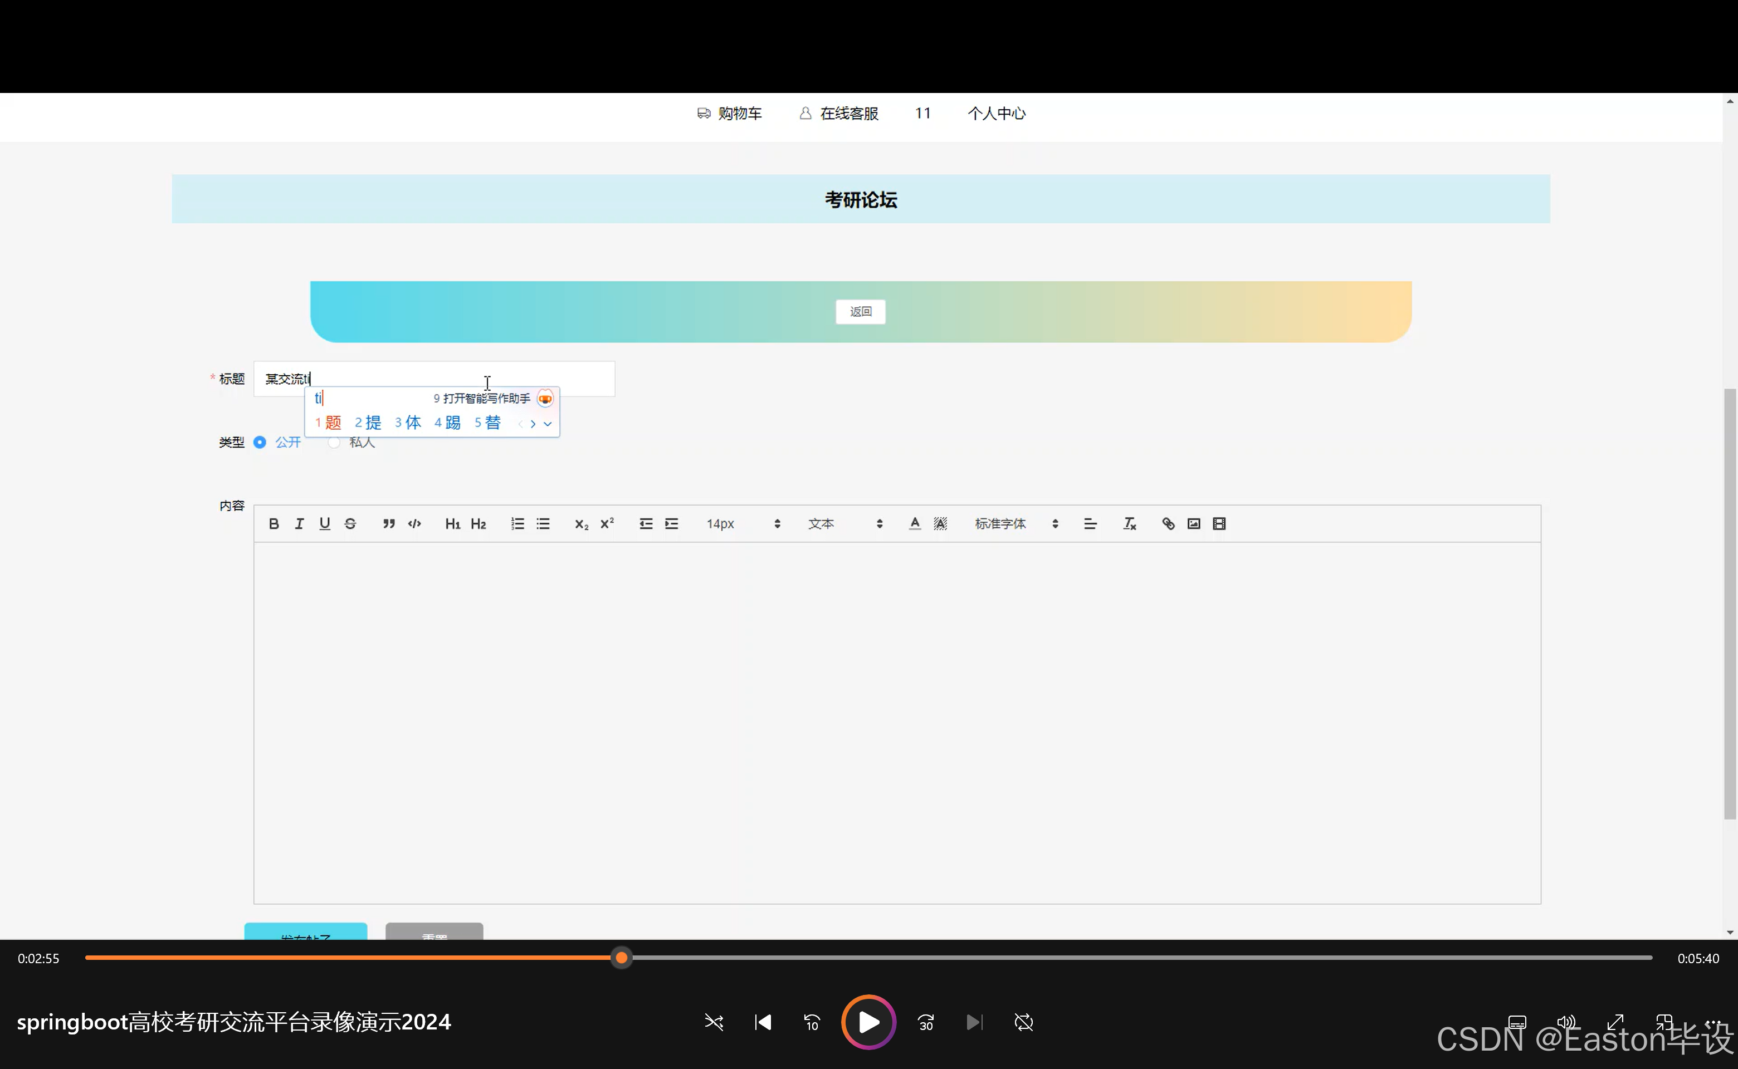Image resolution: width=1738 pixels, height=1069 pixels.
Task: Click the 返回 button
Action: (x=860, y=312)
